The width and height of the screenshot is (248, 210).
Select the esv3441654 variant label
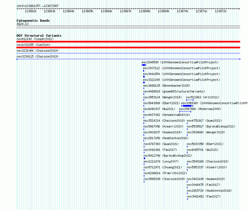coord(181,74)
